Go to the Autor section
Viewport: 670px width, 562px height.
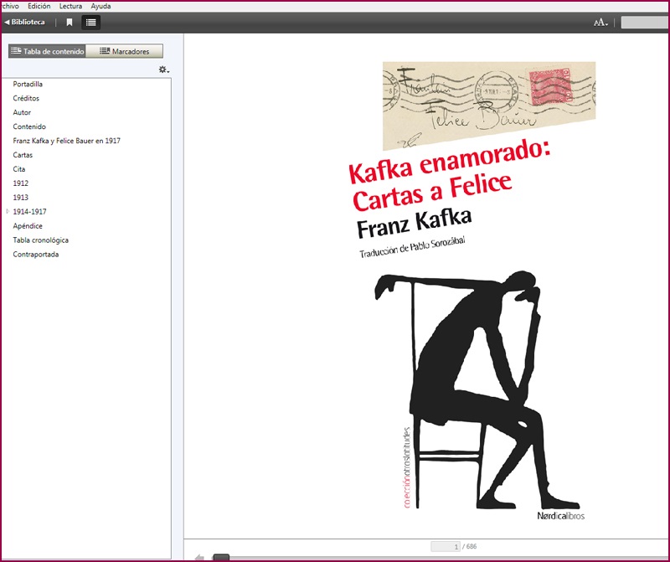[22, 112]
